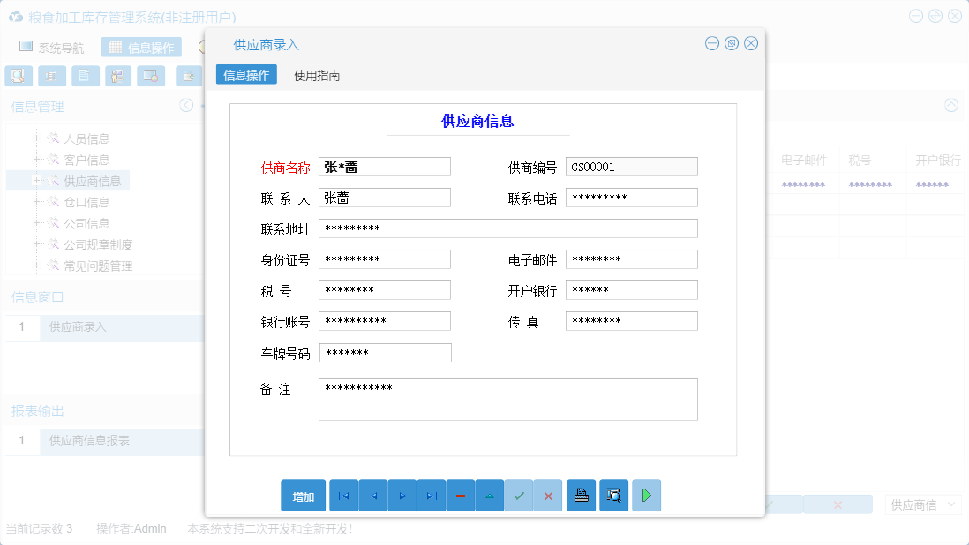The height and width of the screenshot is (545, 969).
Task: Go to the previous record
Action: 372,495
